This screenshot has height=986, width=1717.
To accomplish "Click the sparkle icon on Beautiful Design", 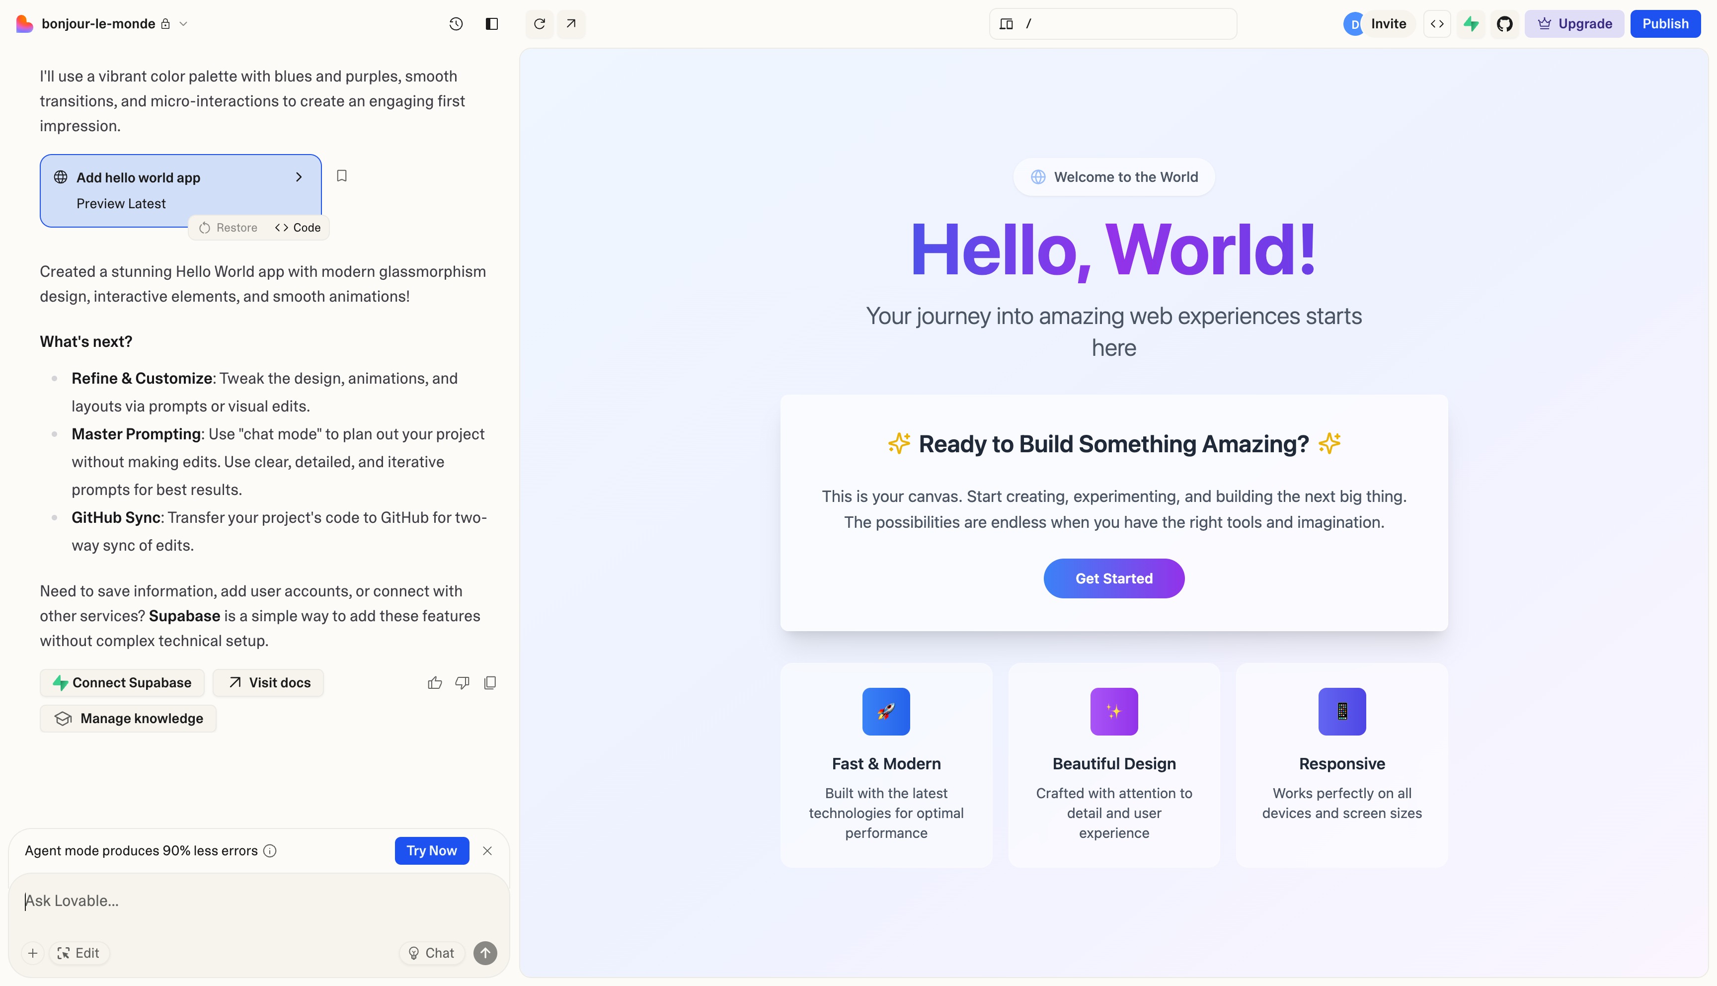I will (x=1114, y=711).
